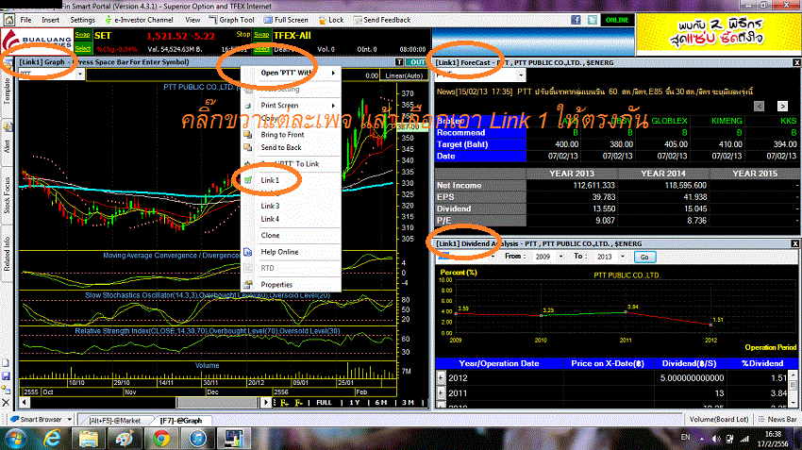Viewport: 802px width, 450px height.
Task: Open the View menu
Action: pos(192,20)
